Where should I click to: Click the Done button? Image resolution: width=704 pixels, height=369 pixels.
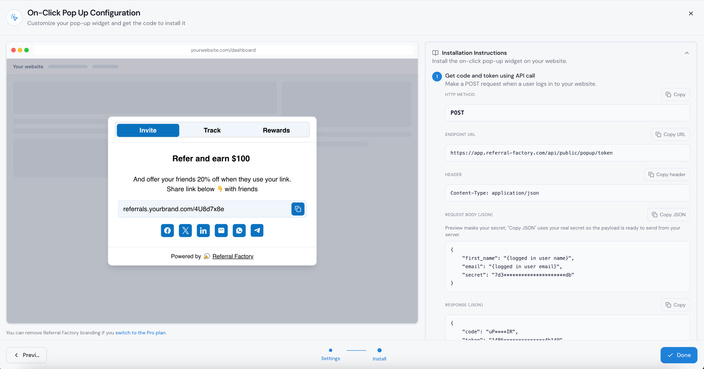[x=679, y=355]
